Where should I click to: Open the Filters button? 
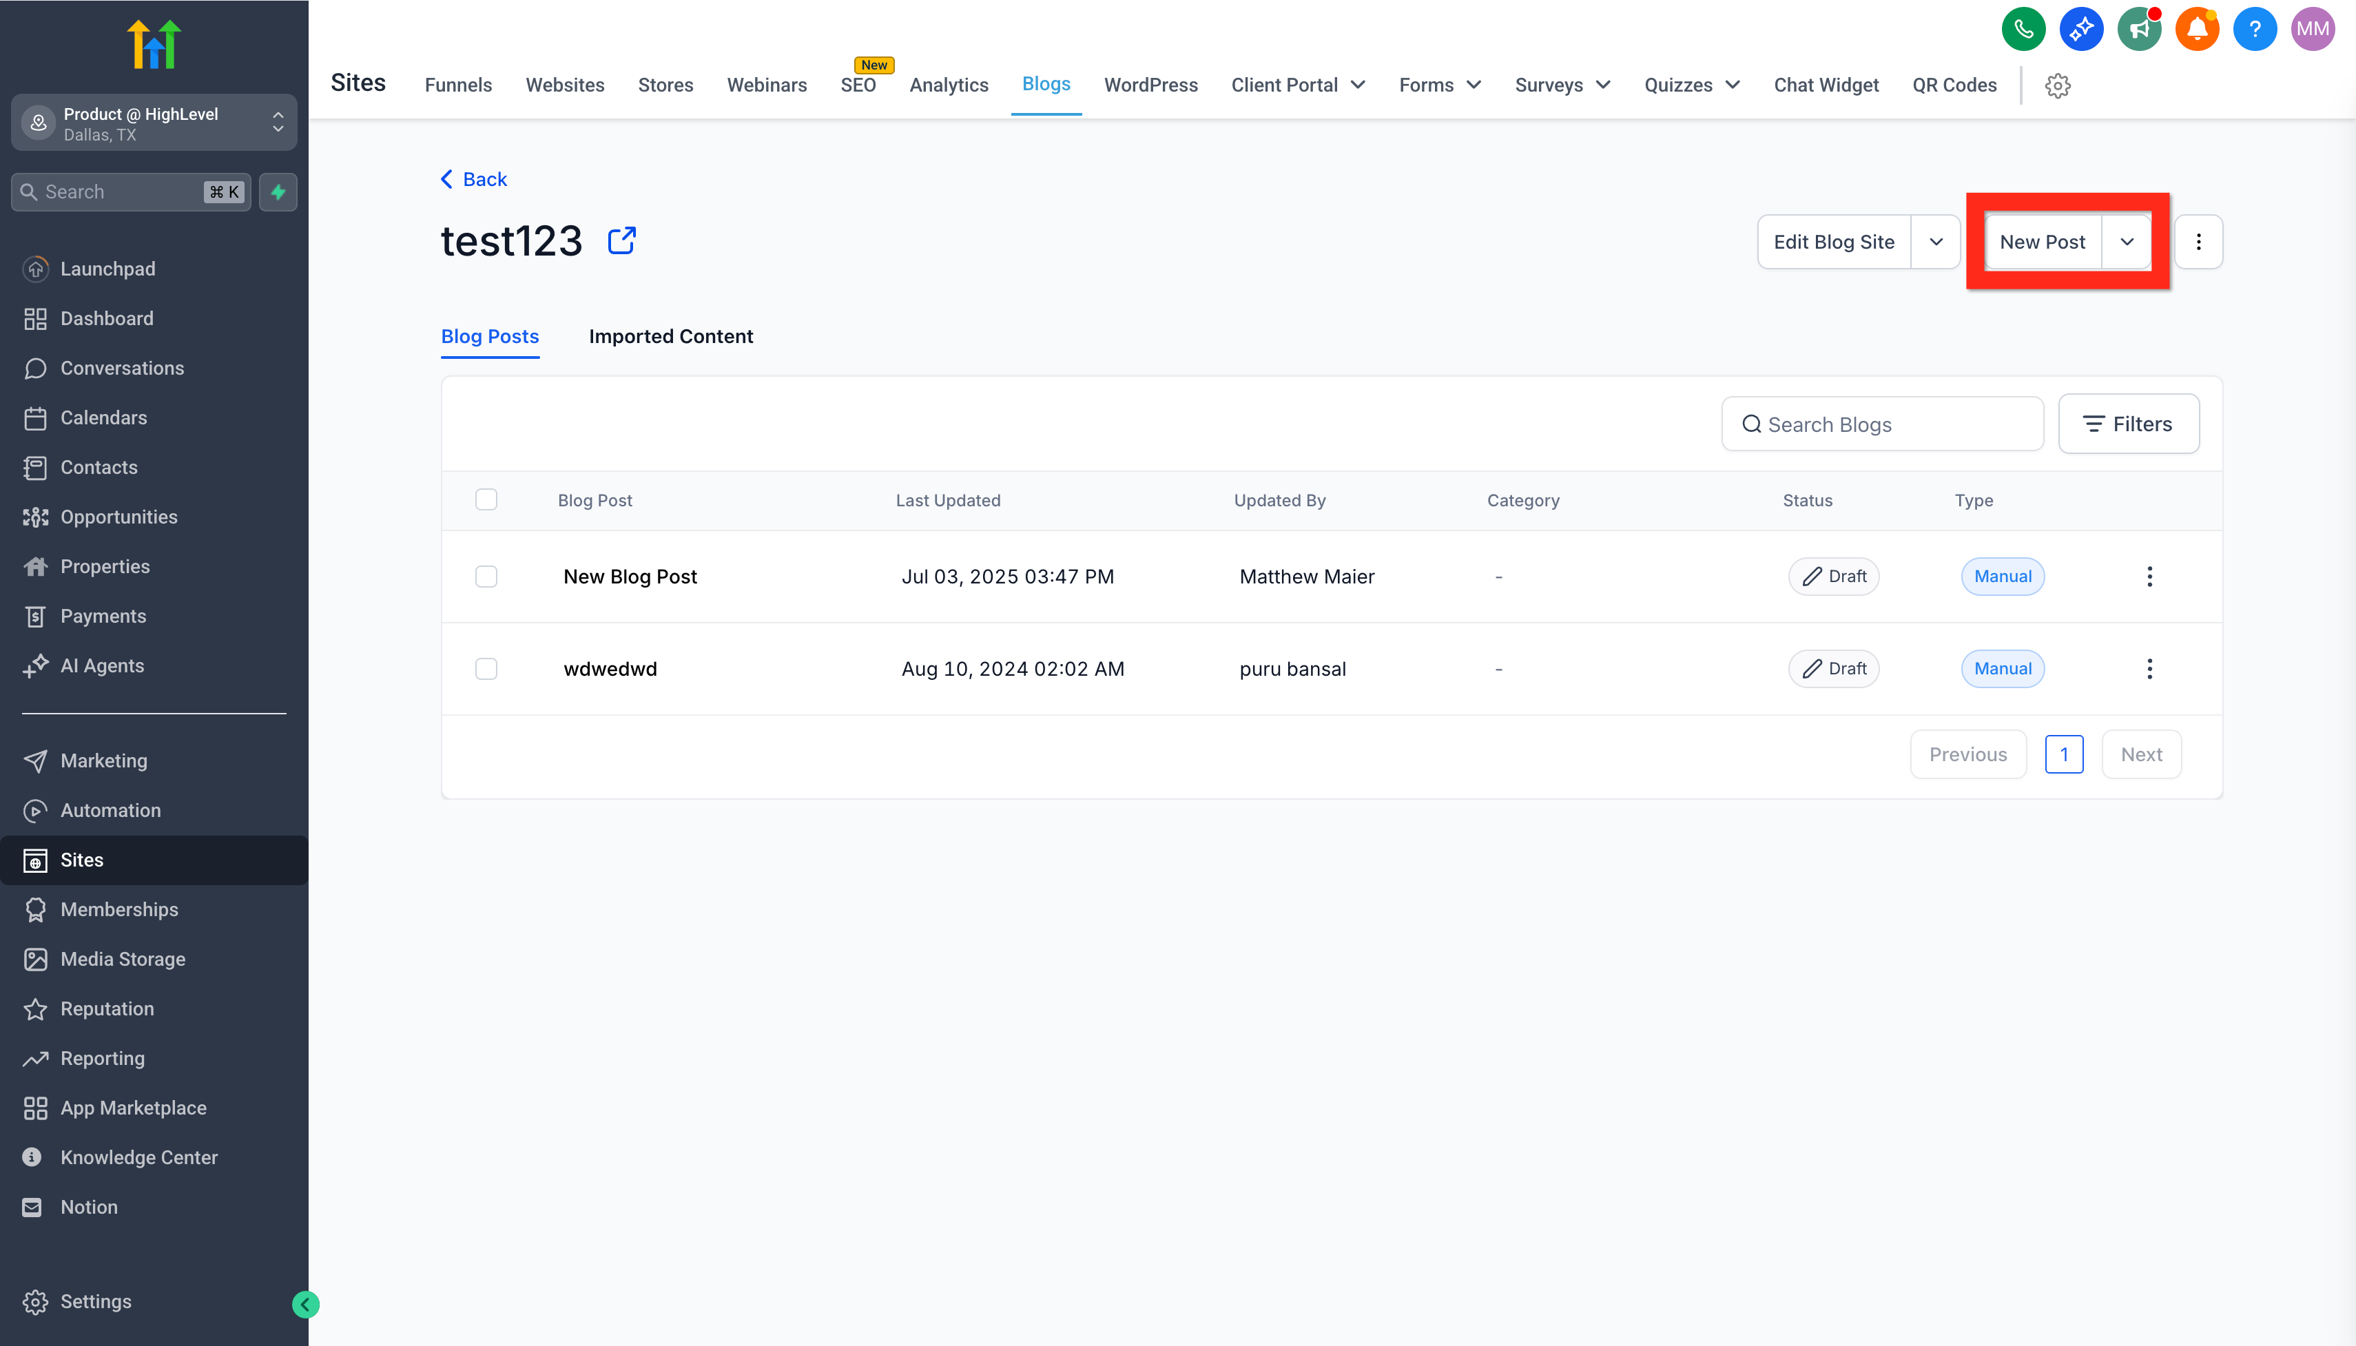coord(2128,424)
